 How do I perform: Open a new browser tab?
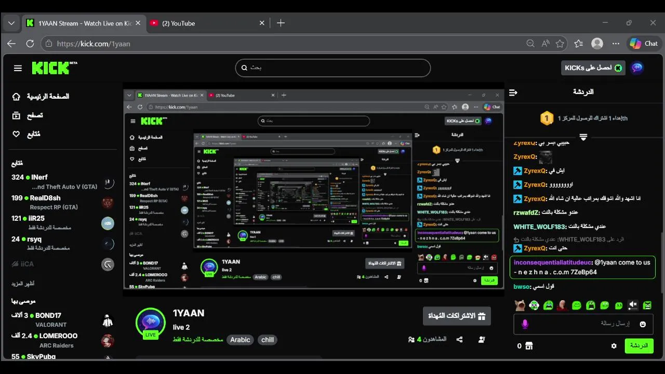click(x=281, y=23)
